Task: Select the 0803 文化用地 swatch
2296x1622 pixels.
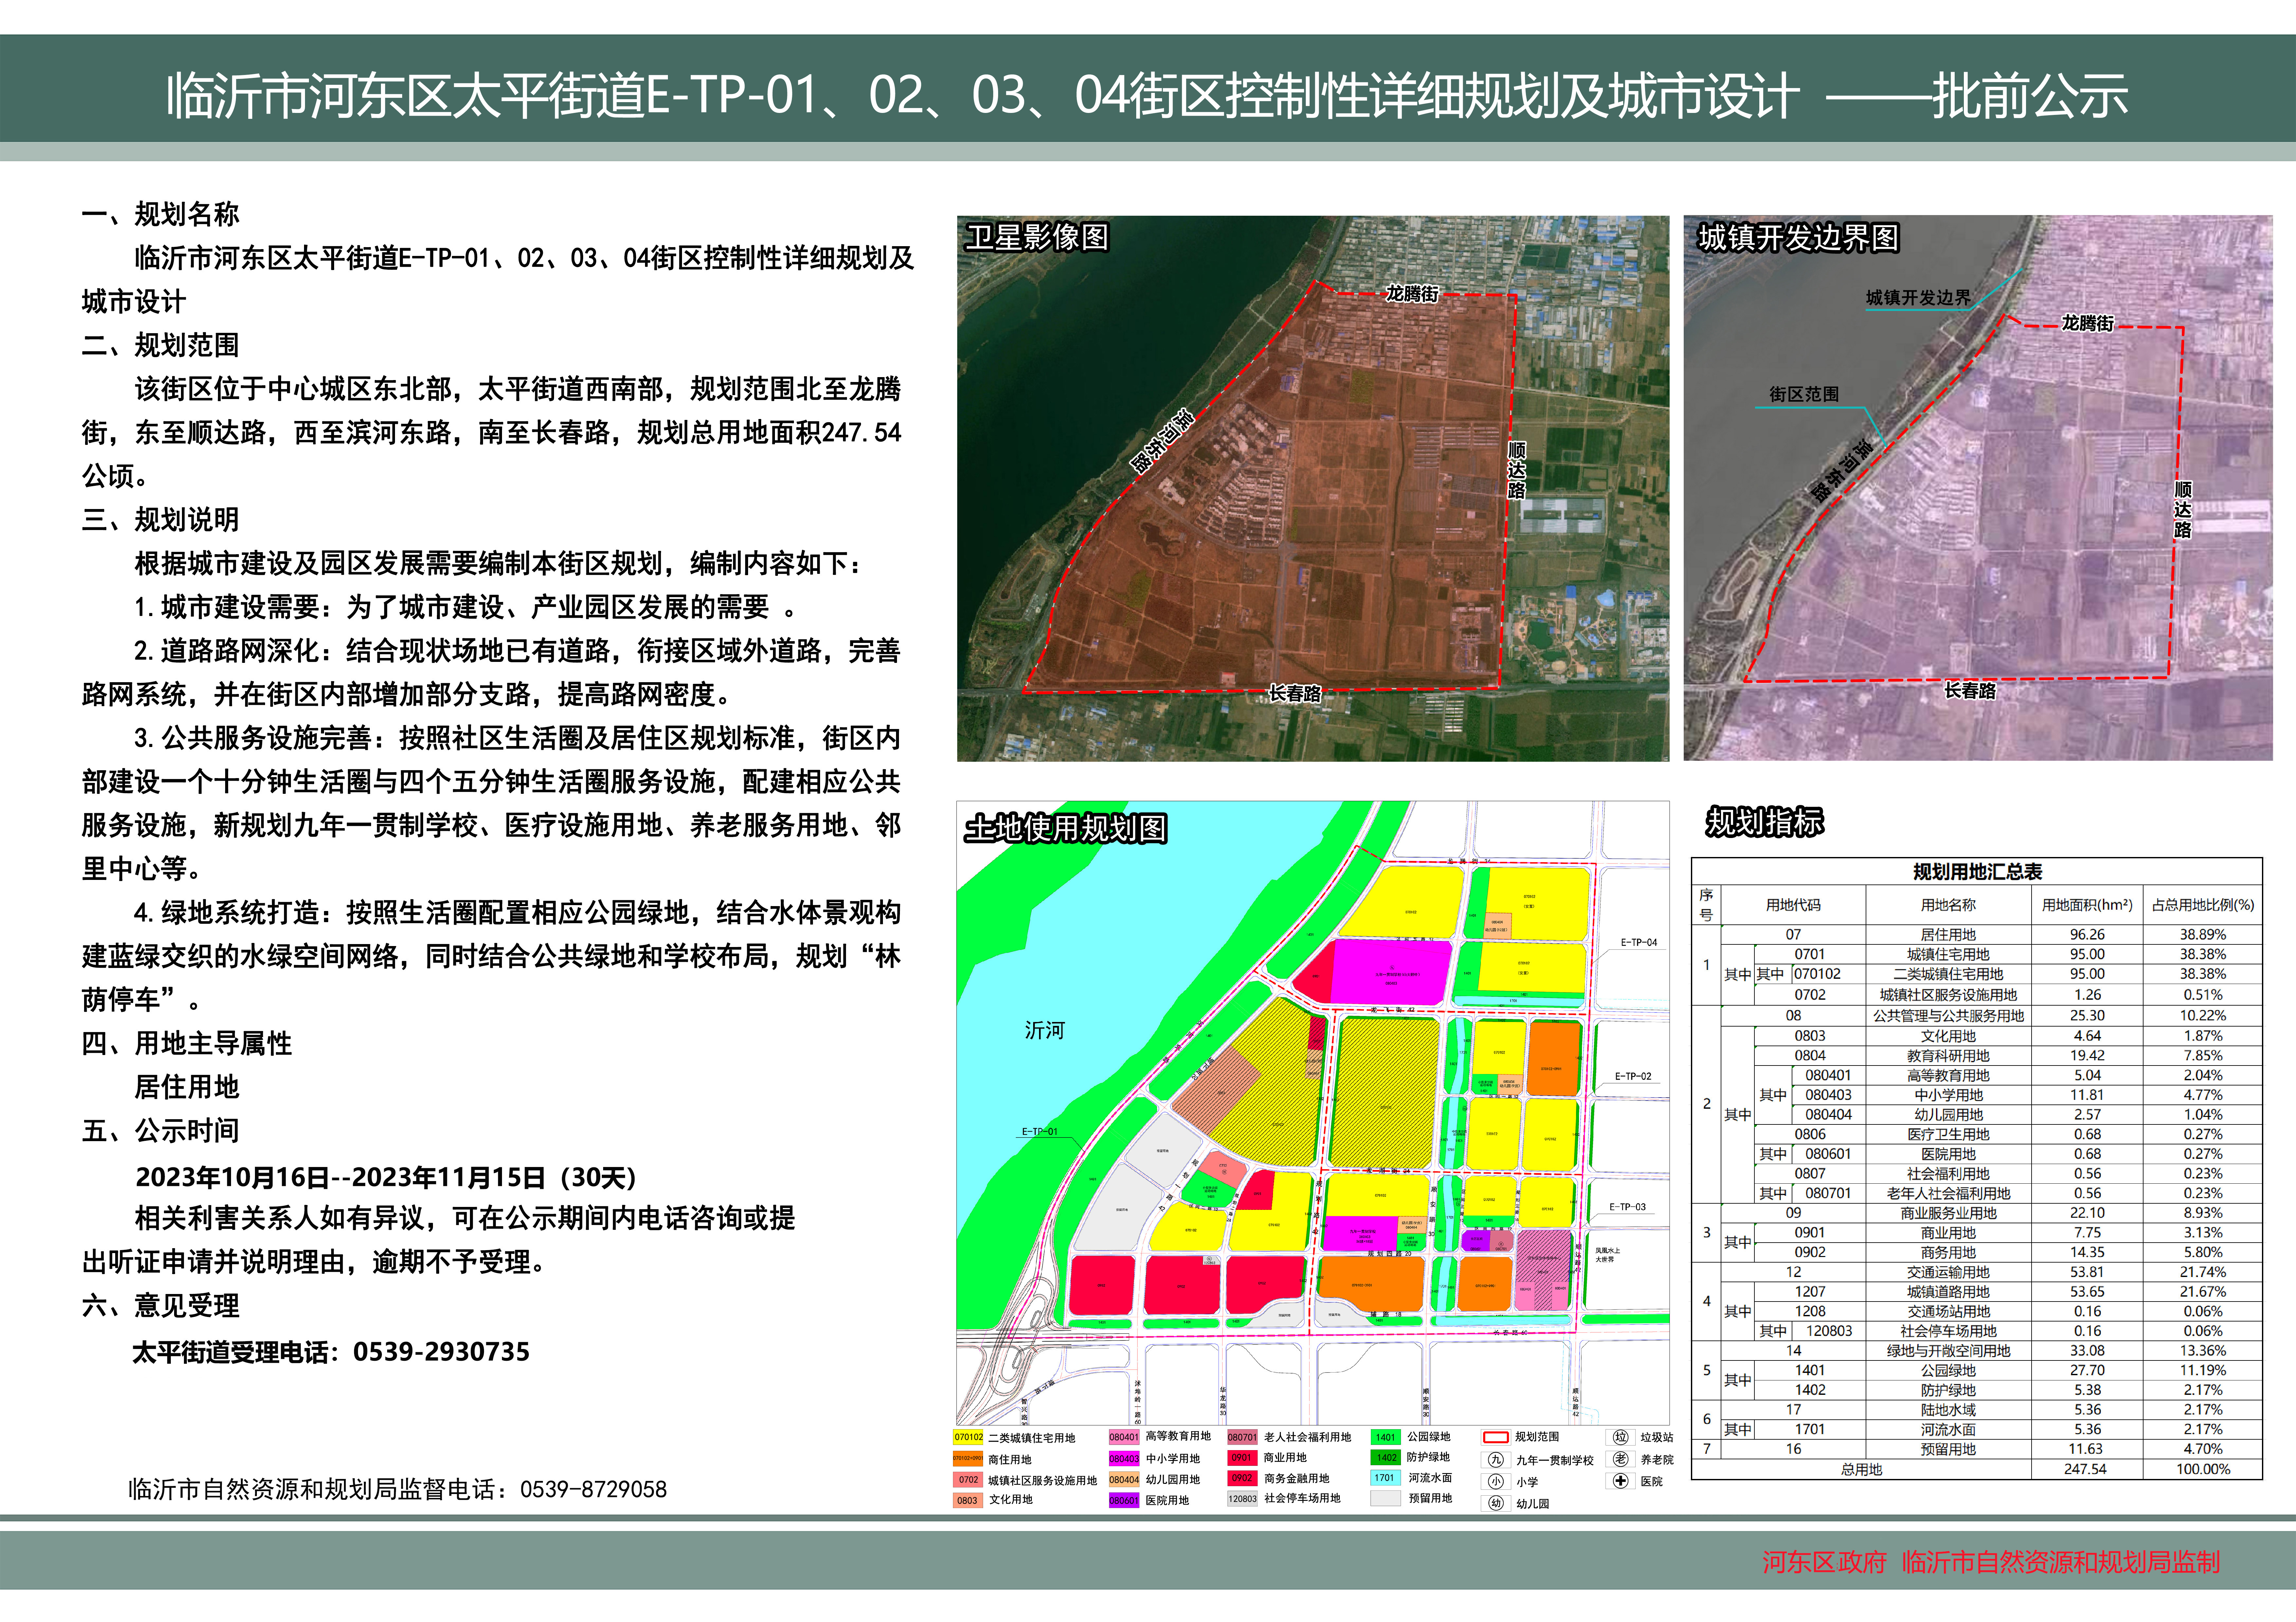Action: coord(968,1500)
